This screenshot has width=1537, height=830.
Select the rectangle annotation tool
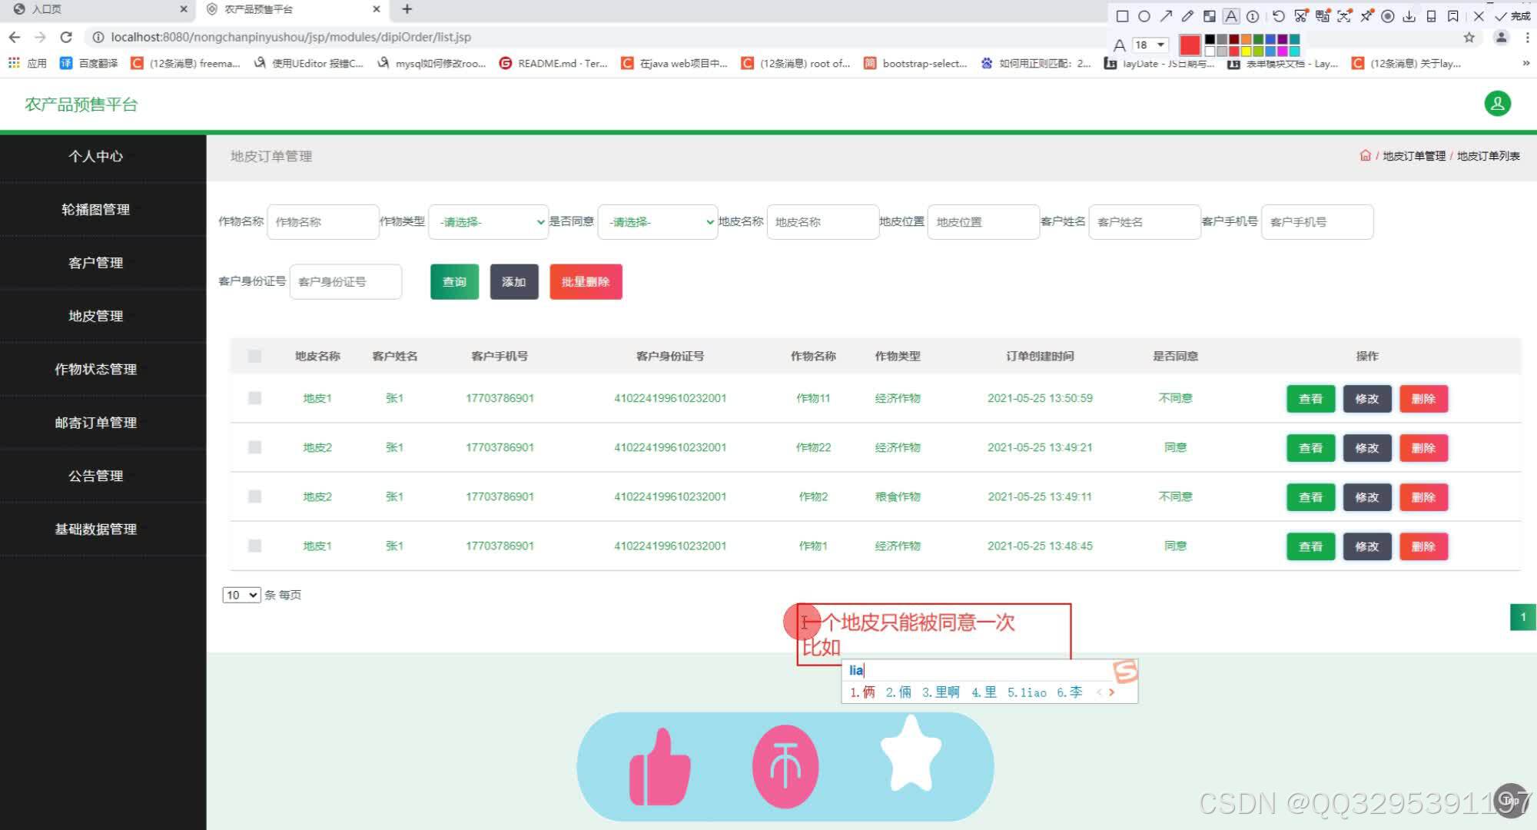coord(1122,16)
